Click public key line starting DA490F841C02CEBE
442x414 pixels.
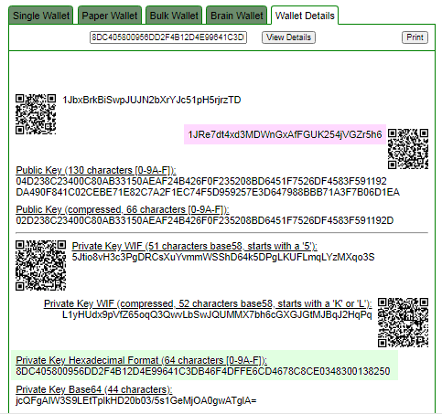[x=208, y=192]
